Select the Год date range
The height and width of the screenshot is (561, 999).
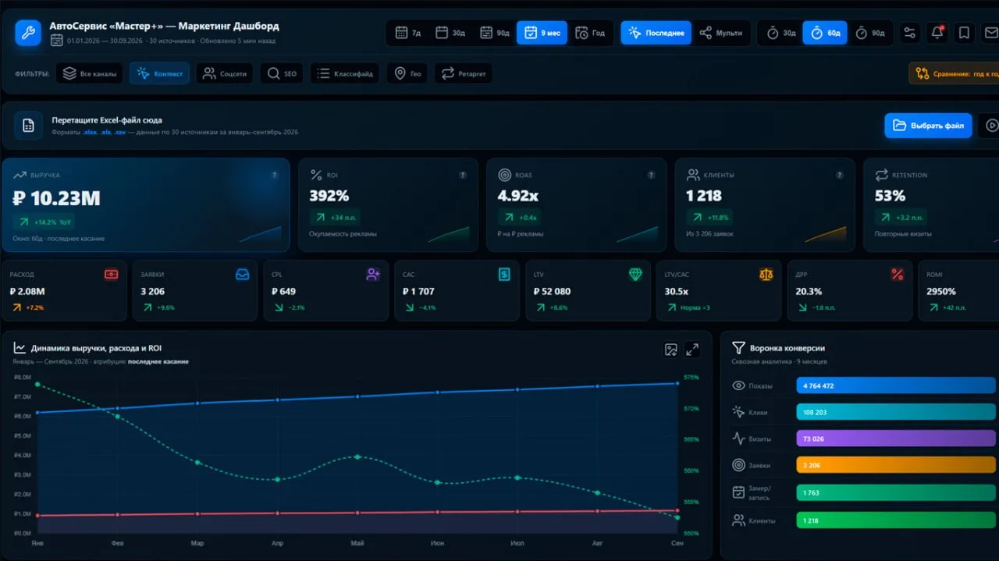590,33
